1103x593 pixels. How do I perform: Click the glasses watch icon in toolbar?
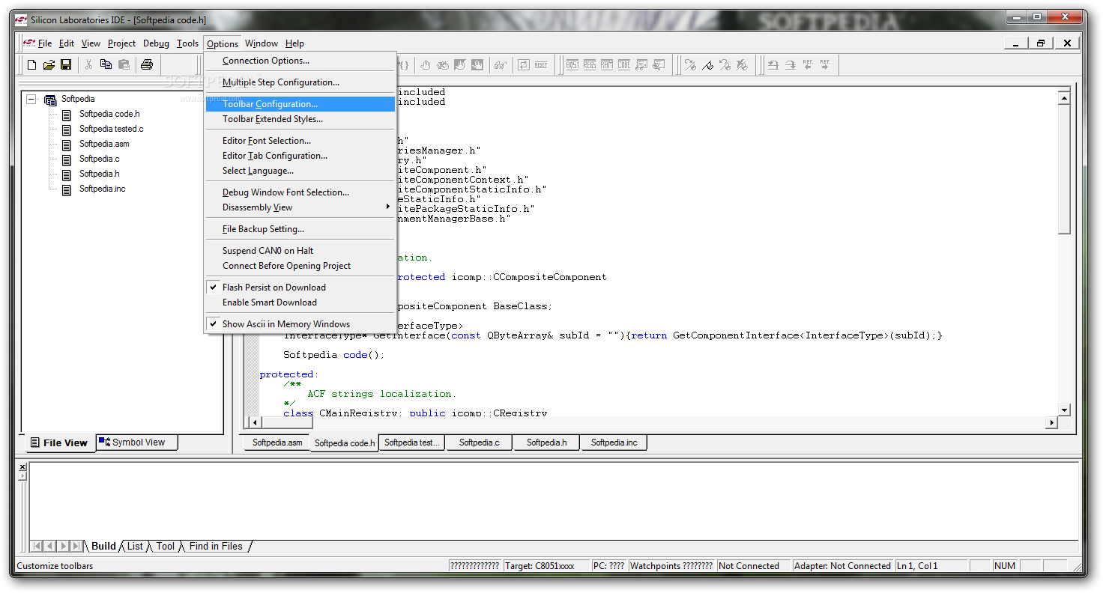(x=500, y=65)
